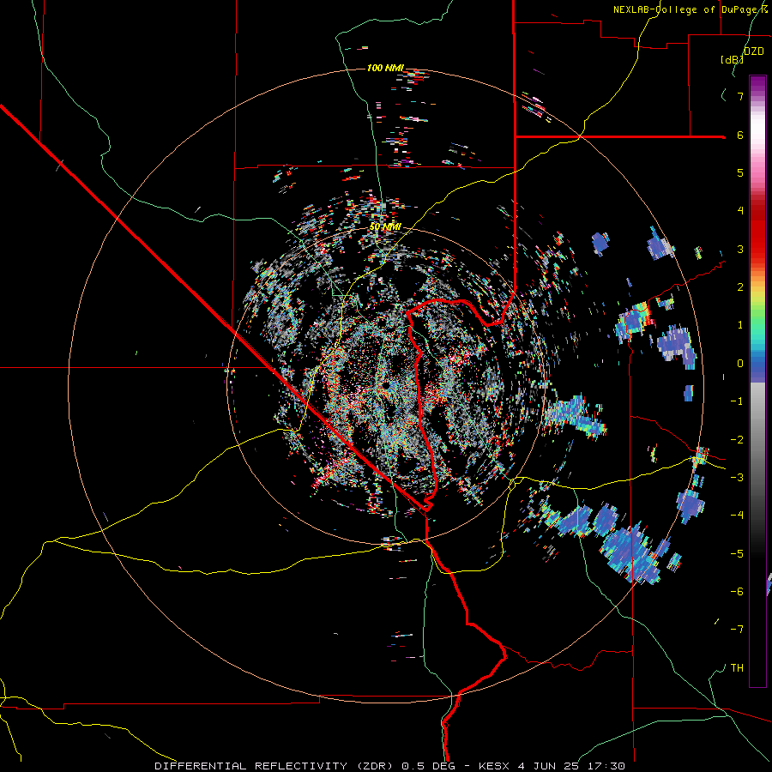This screenshot has height=772, width=772.
Task: Click the "DIFFERENTIAL REFLECTIVITY (ZDR)" caption text
Action: coord(274,766)
